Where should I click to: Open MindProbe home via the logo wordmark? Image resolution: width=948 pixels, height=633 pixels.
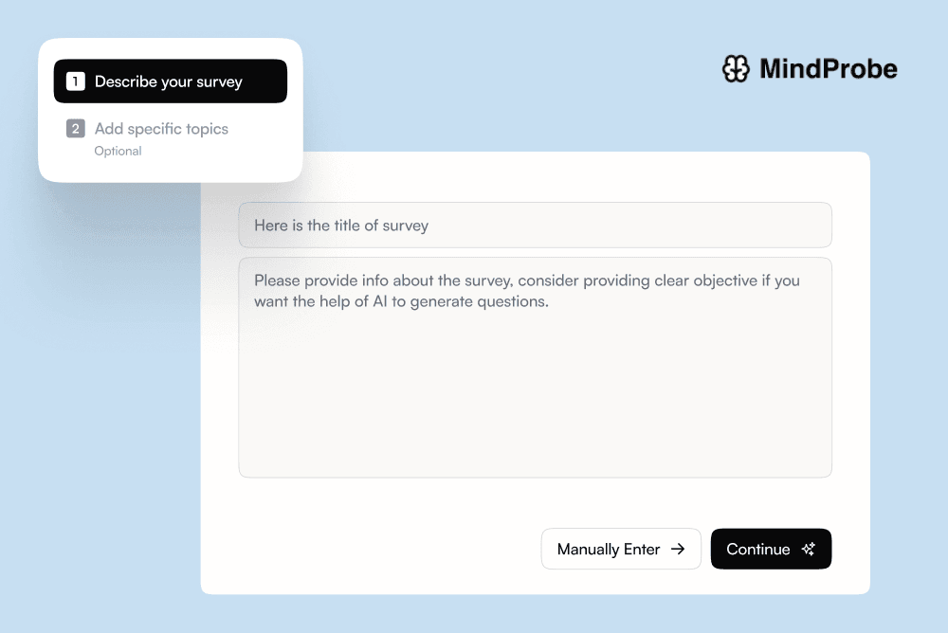pyautogui.click(x=828, y=68)
